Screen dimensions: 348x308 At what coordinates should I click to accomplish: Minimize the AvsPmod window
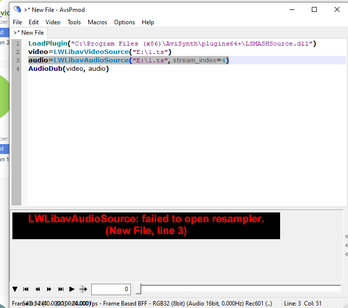(292, 9)
